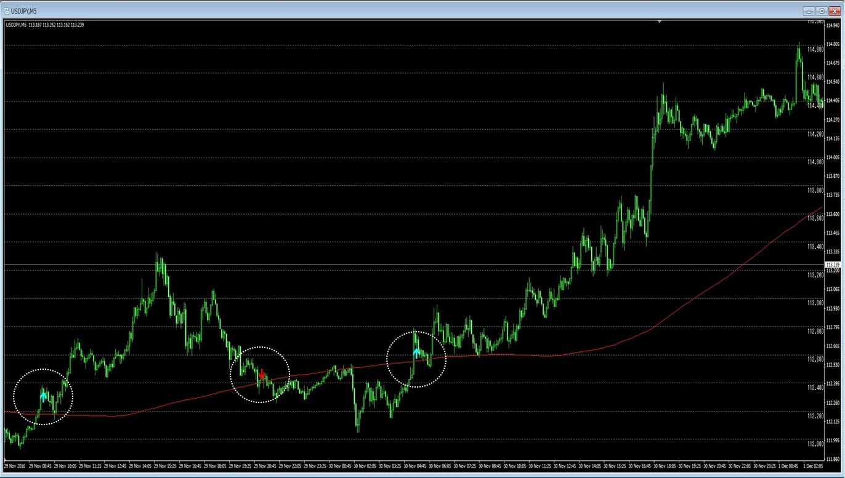Click the 114.005 price scale label
Image resolution: width=845 pixels, height=478 pixels.
coord(833,157)
